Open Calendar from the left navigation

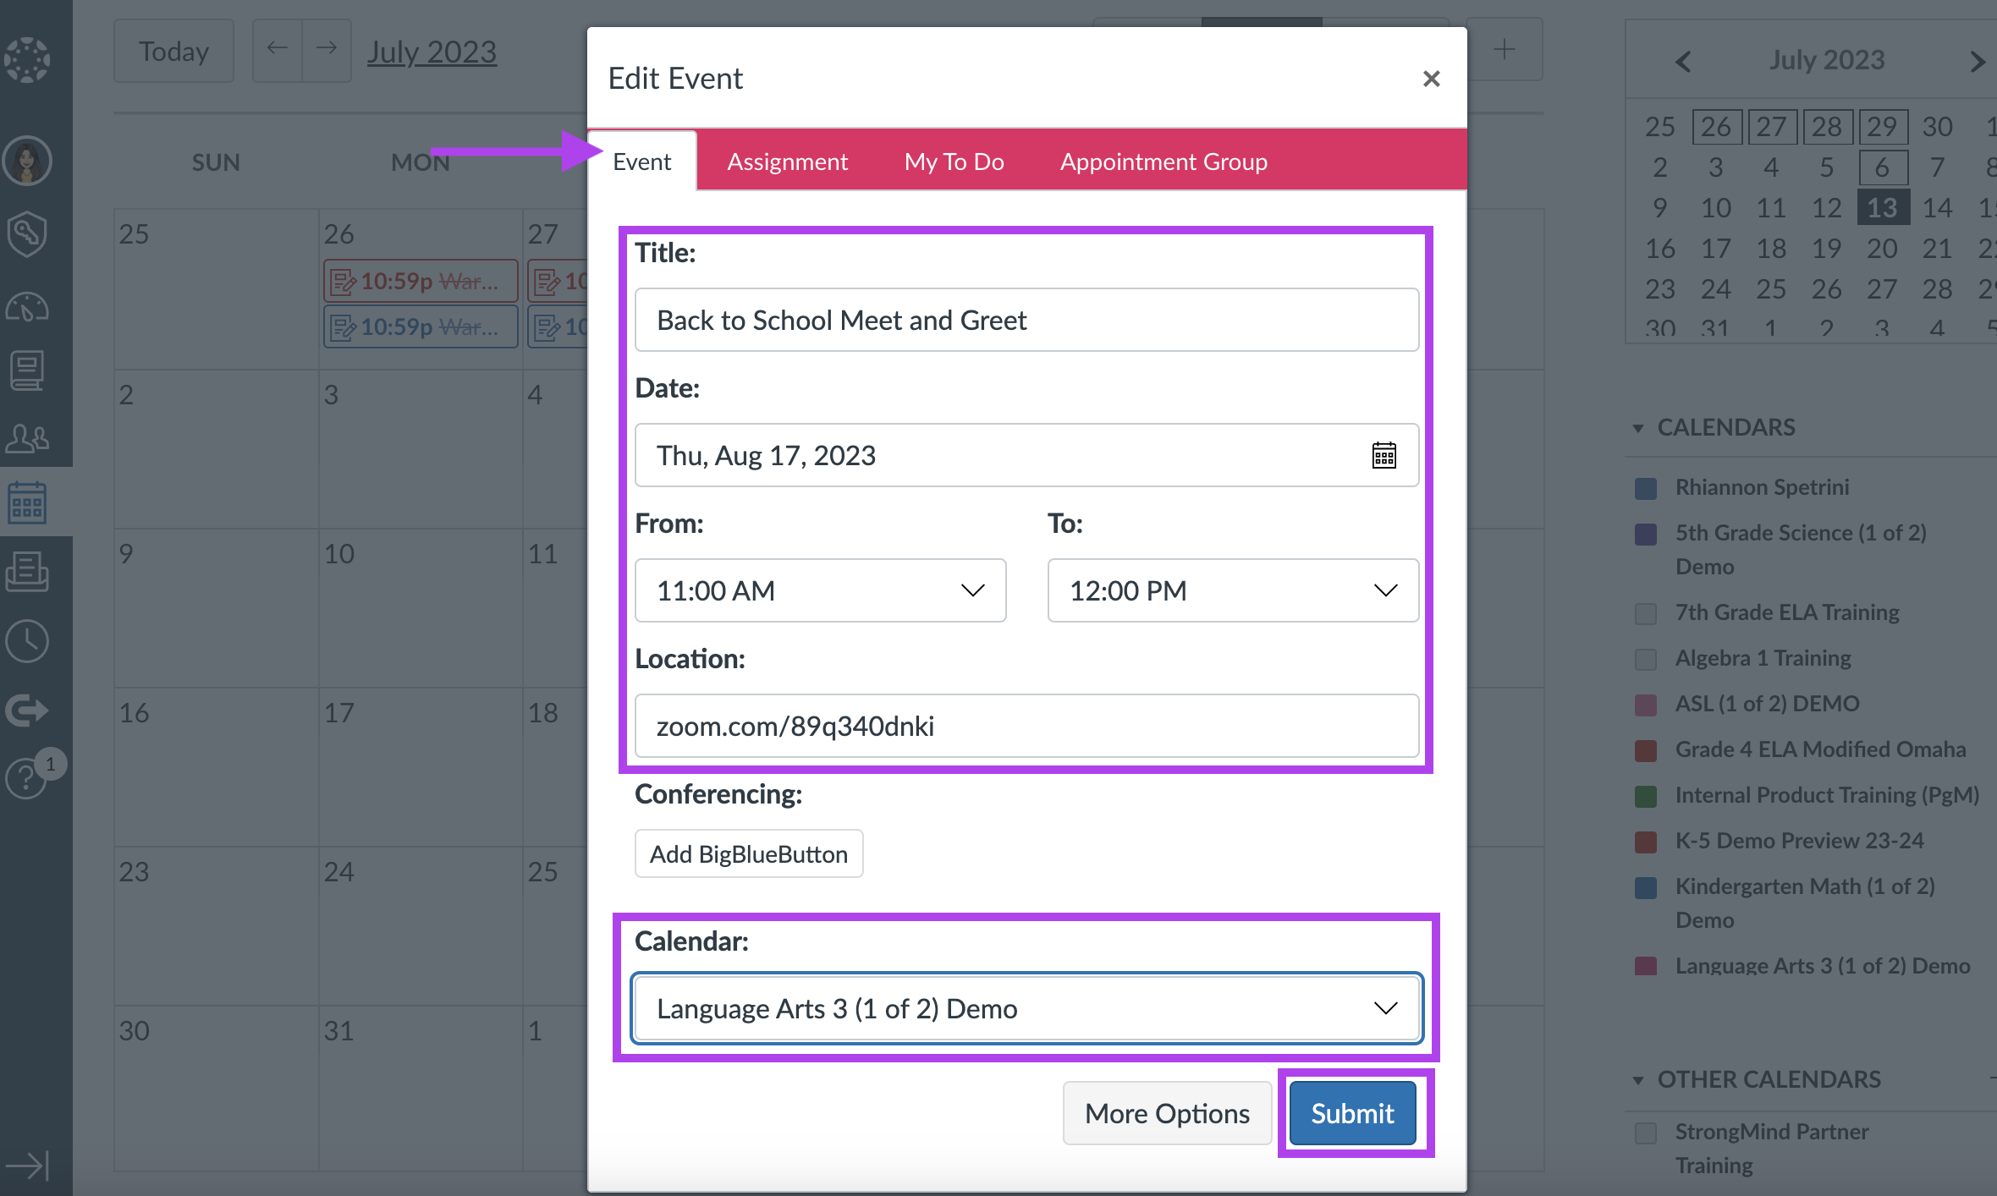click(27, 502)
